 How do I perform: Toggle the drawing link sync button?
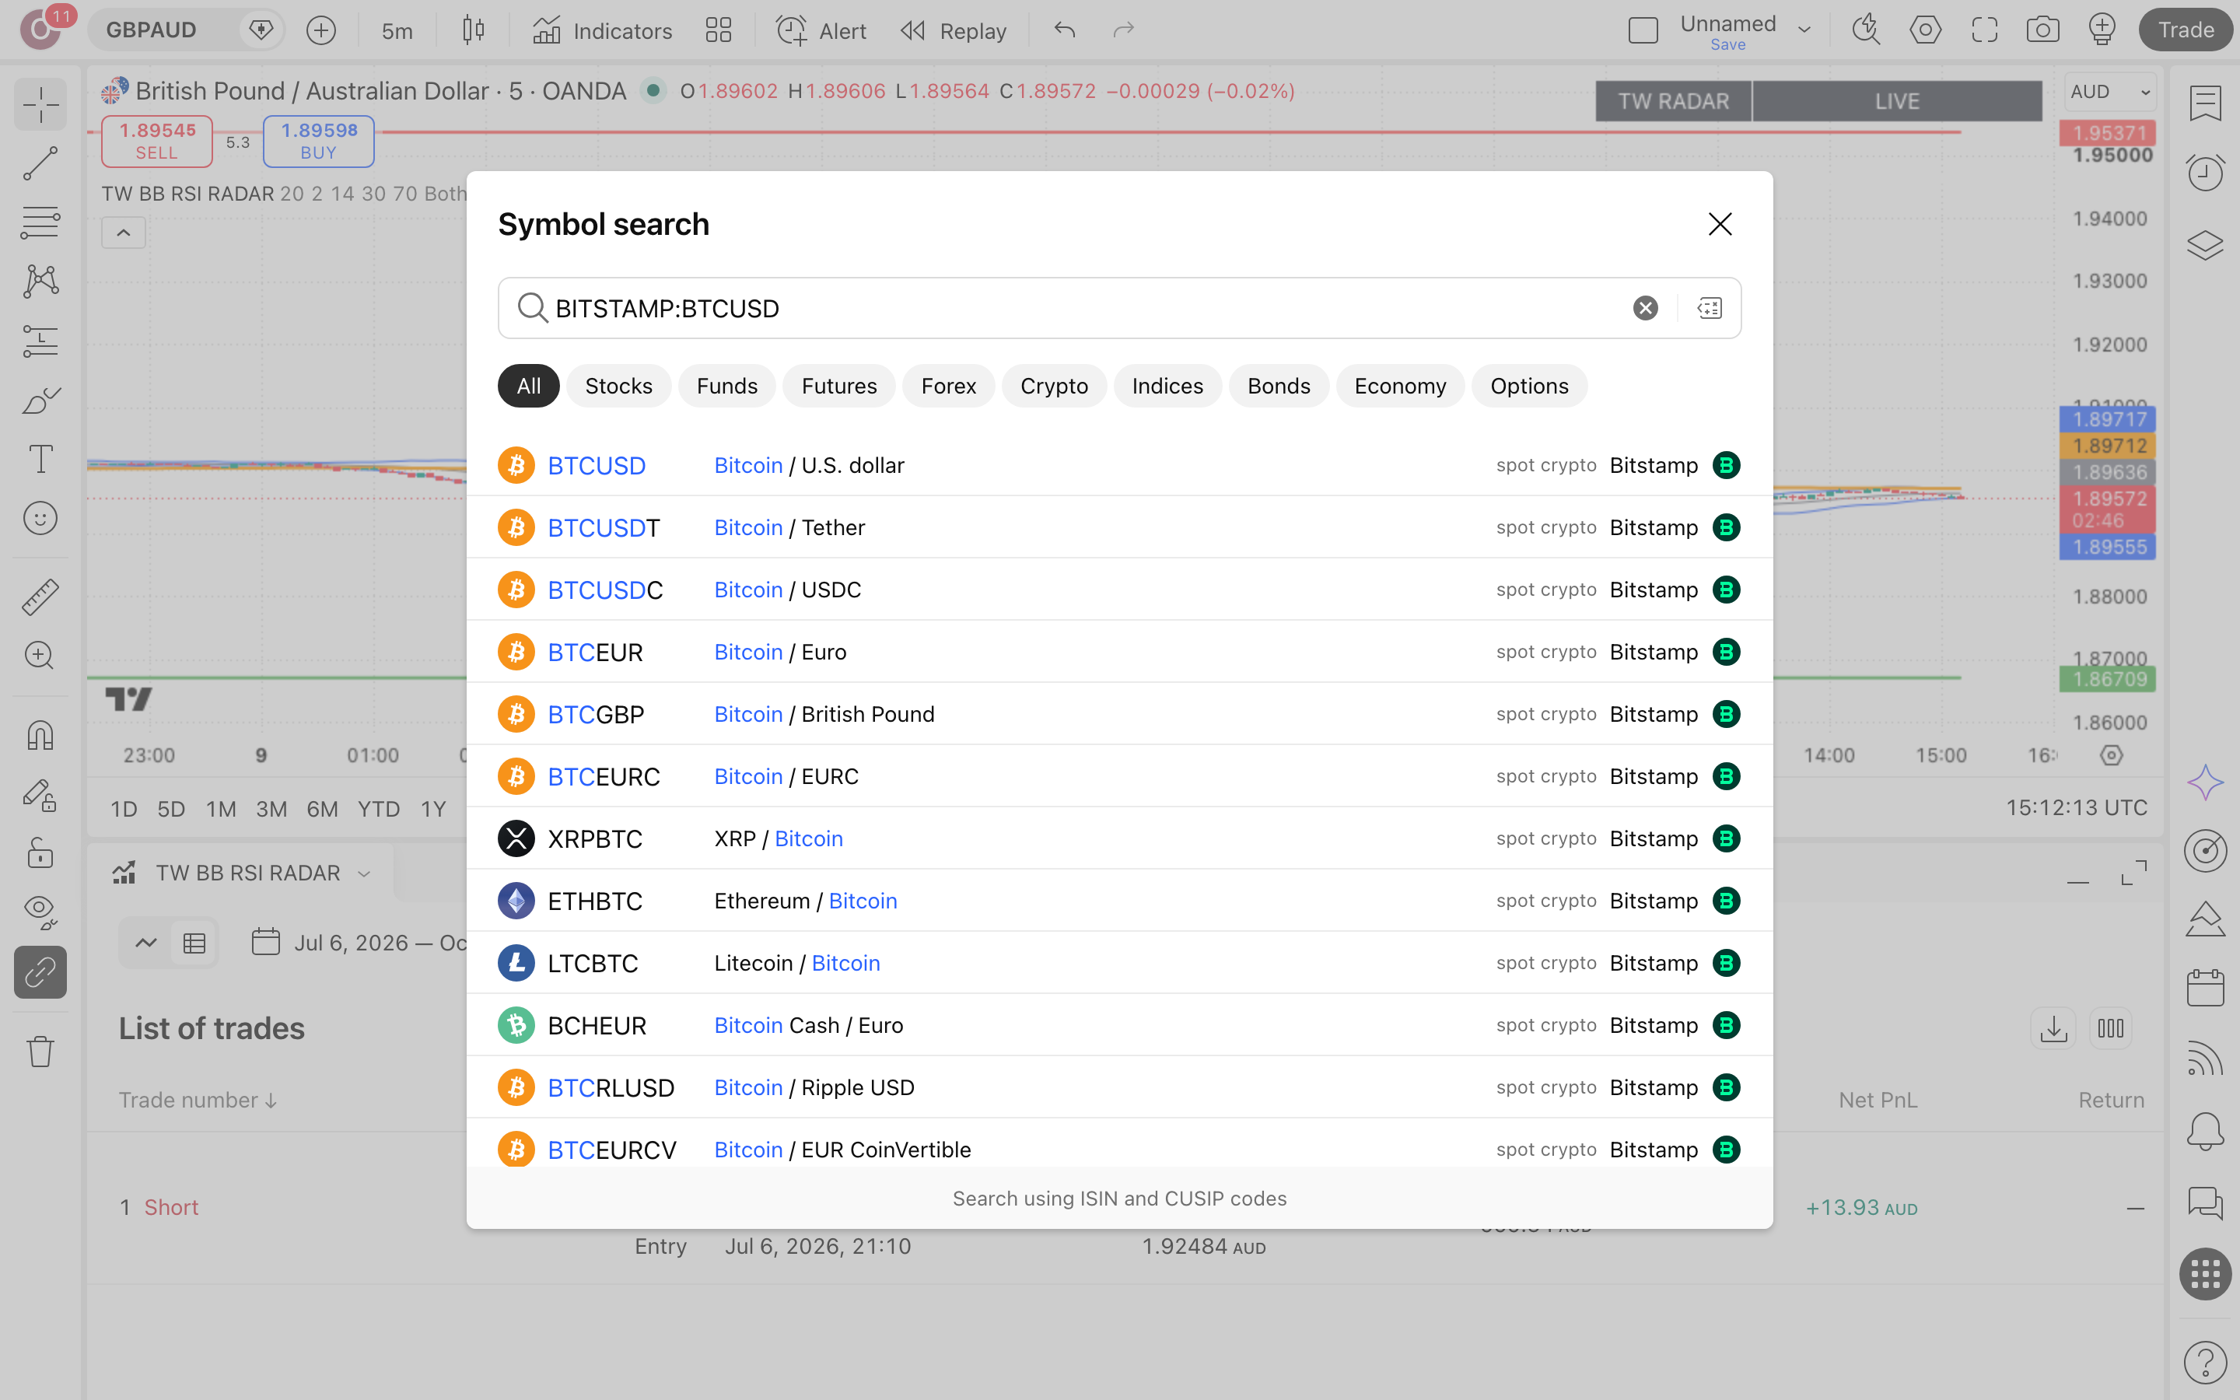(40, 972)
